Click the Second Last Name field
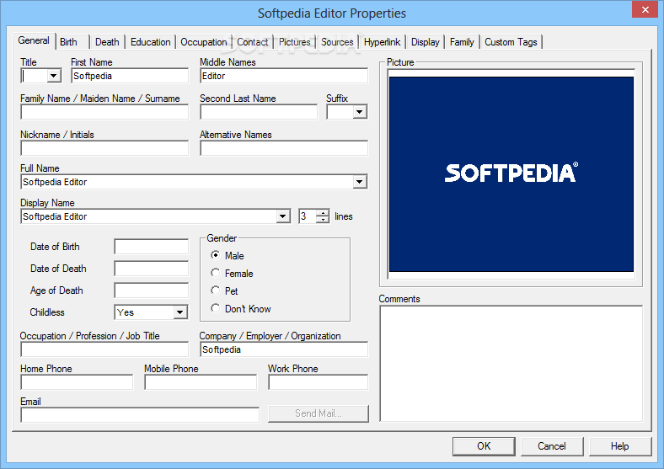 pyautogui.click(x=259, y=112)
